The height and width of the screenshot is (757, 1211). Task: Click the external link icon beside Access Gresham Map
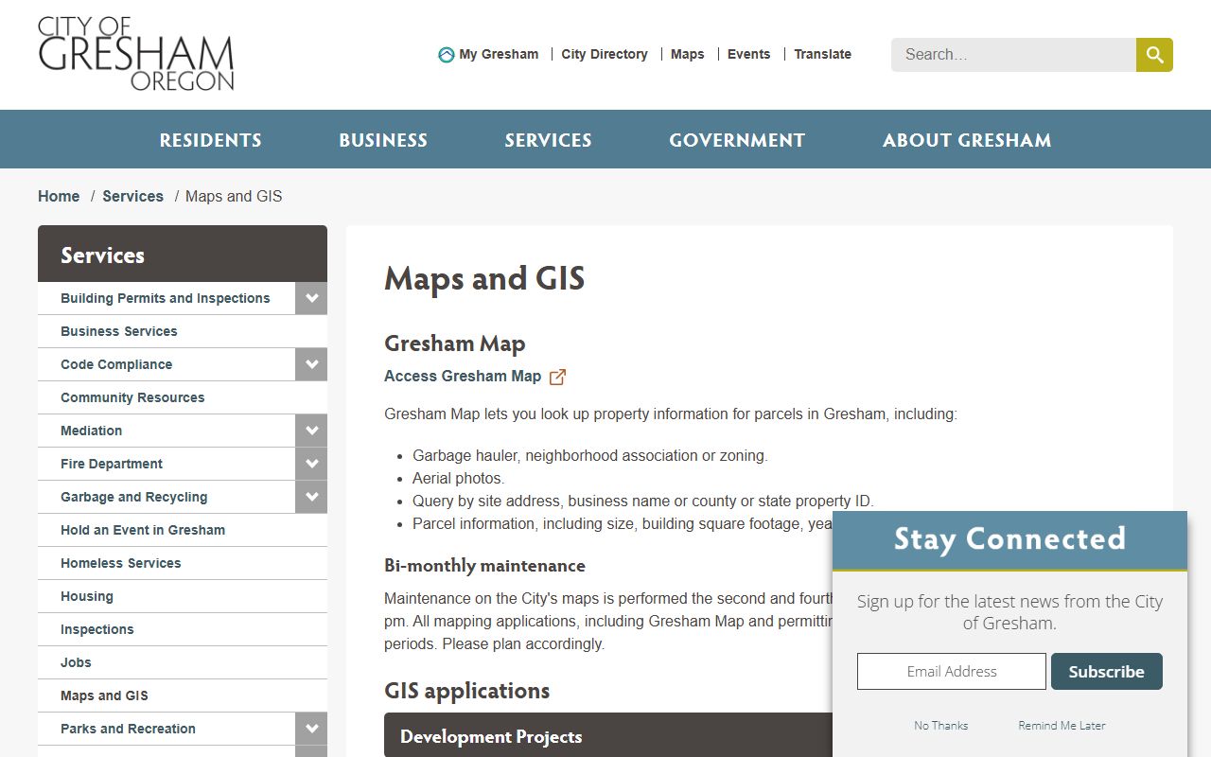pyautogui.click(x=558, y=377)
